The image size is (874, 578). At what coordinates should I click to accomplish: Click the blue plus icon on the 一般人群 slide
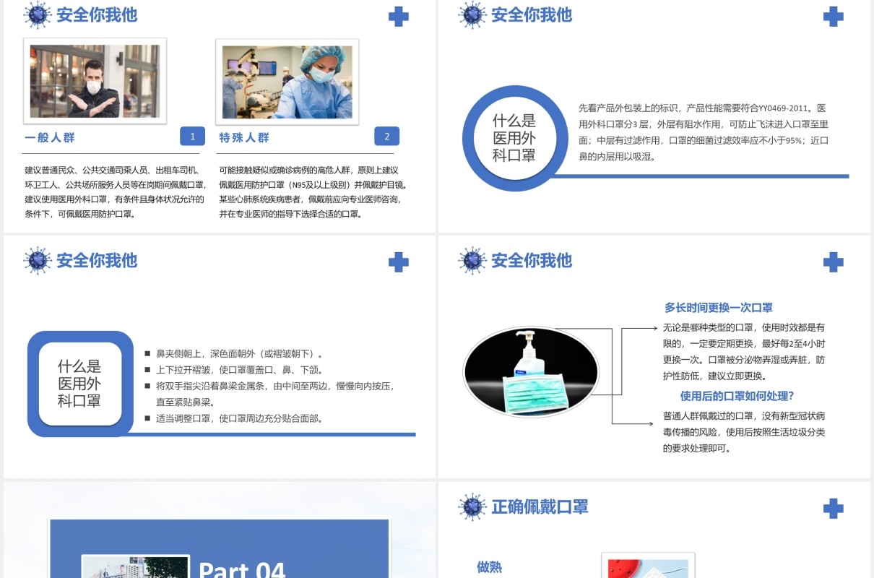tap(399, 17)
